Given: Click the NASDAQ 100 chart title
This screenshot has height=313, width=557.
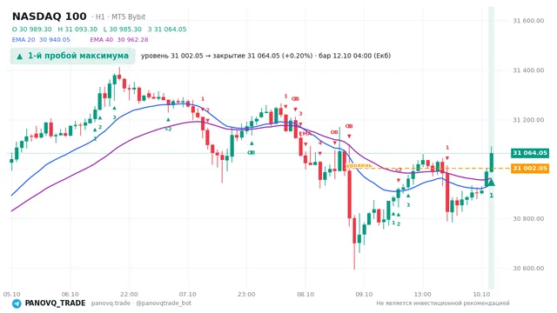Looking at the screenshot, I should click(x=50, y=17).
